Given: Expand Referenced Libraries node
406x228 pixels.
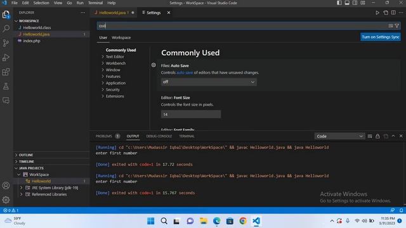Looking at the screenshot, I should pyautogui.click(x=22, y=194).
